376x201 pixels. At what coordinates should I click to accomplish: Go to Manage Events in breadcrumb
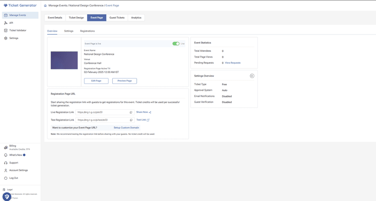[x=58, y=5]
